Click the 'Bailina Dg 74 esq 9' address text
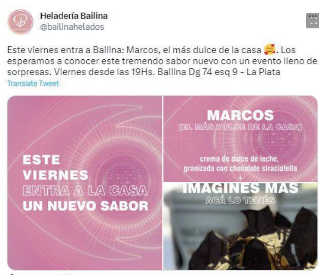 point(197,72)
